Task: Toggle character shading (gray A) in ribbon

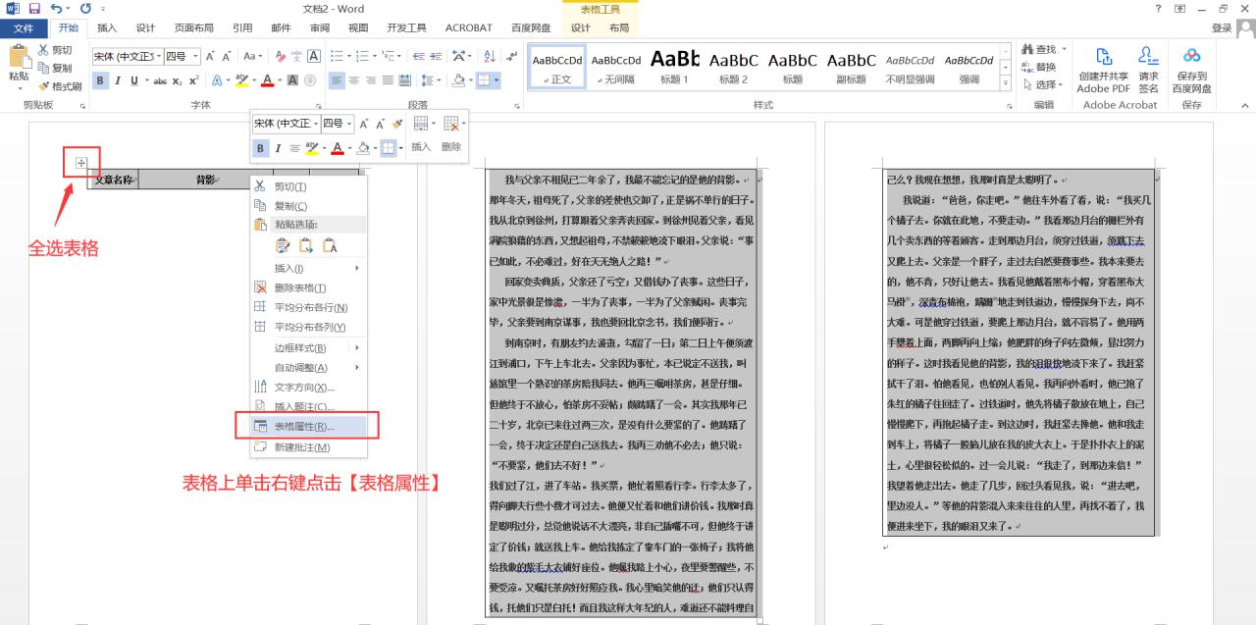Action: [293, 80]
